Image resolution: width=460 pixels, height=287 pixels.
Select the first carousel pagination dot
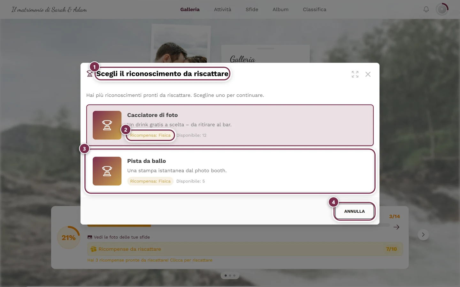(x=226, y=276)
